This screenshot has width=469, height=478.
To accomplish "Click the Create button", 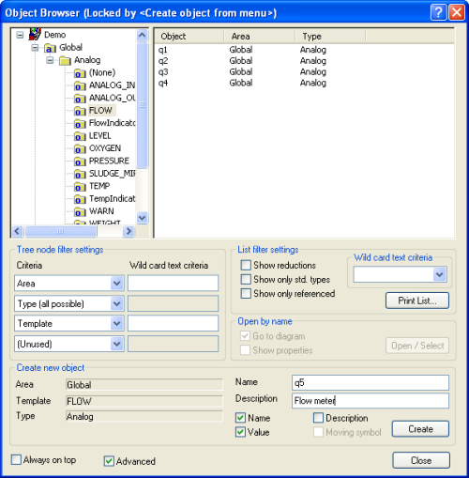I will pos(420,429).
